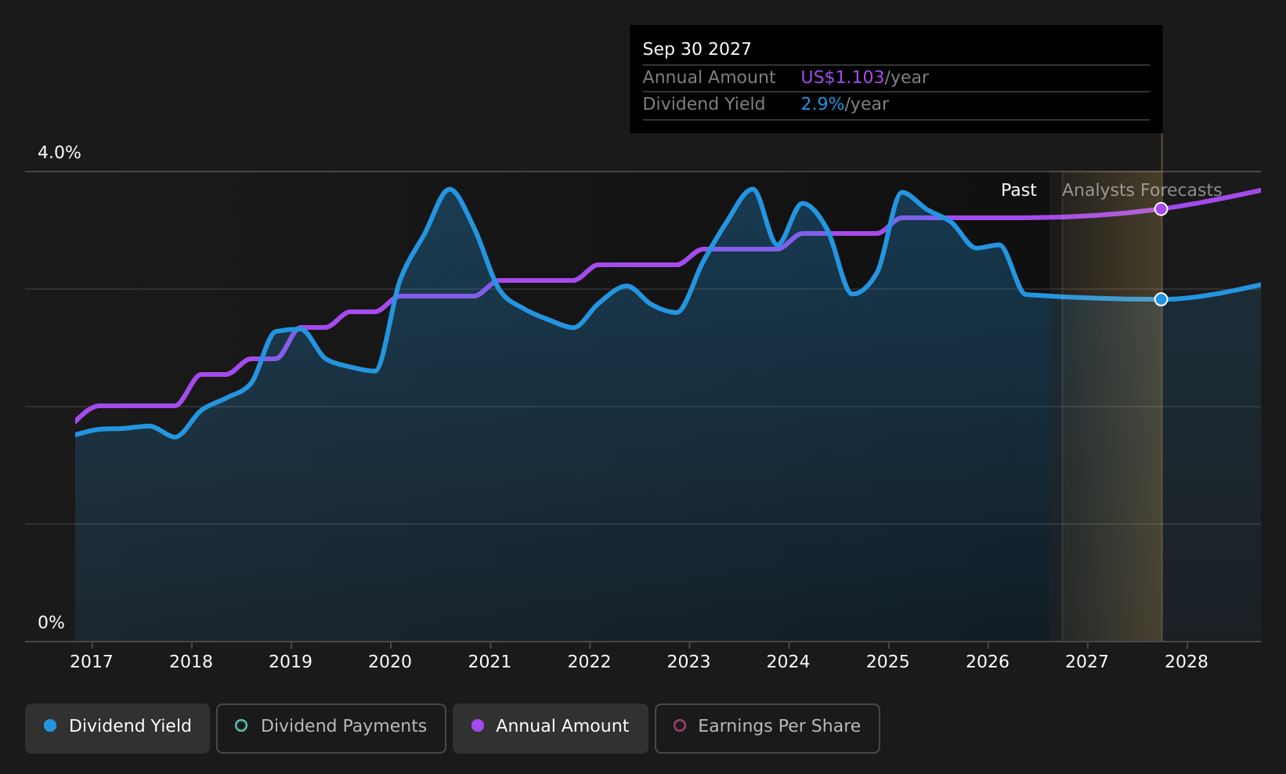Click the Dividend Yield label in tooltip
Viewport: 1286px width, 774px height.
click(x=703, y=104)
